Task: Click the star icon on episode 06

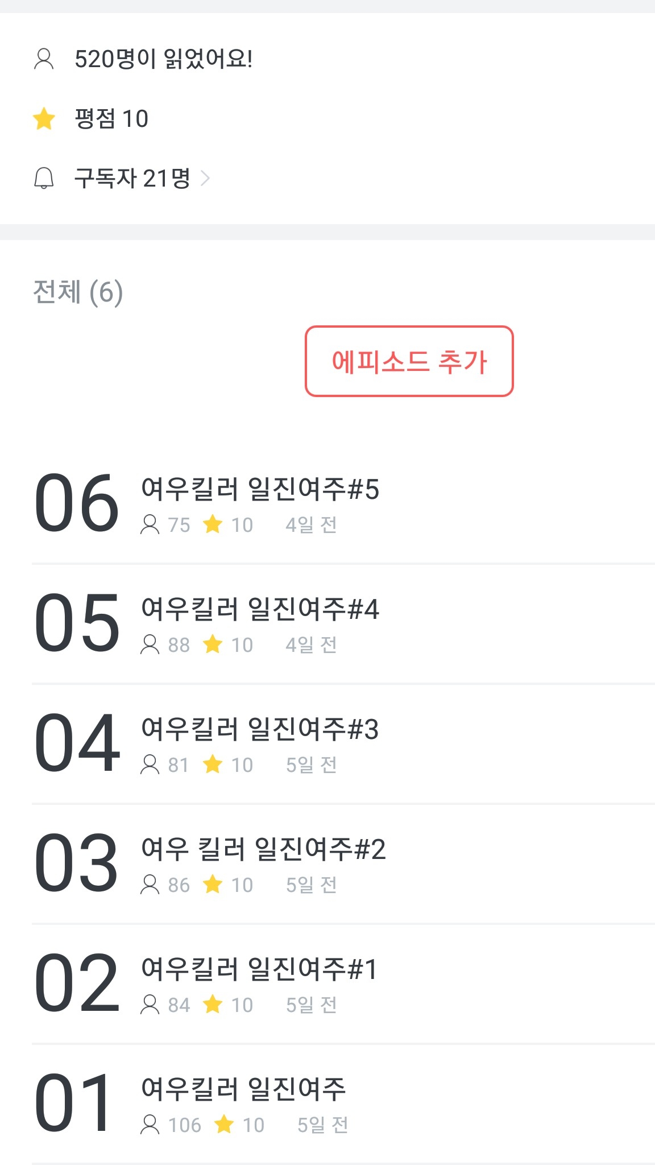Action: click(213, 524)
